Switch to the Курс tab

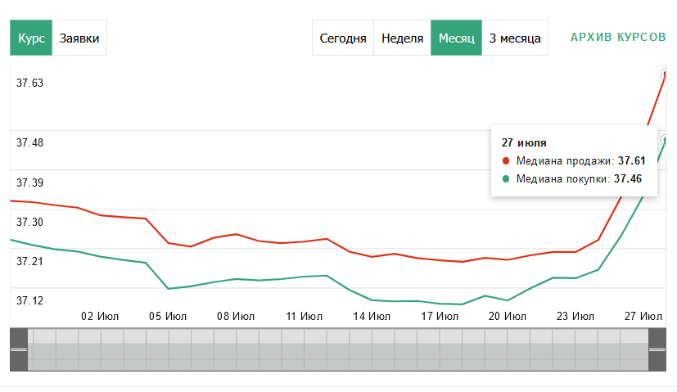coord(31,38)
